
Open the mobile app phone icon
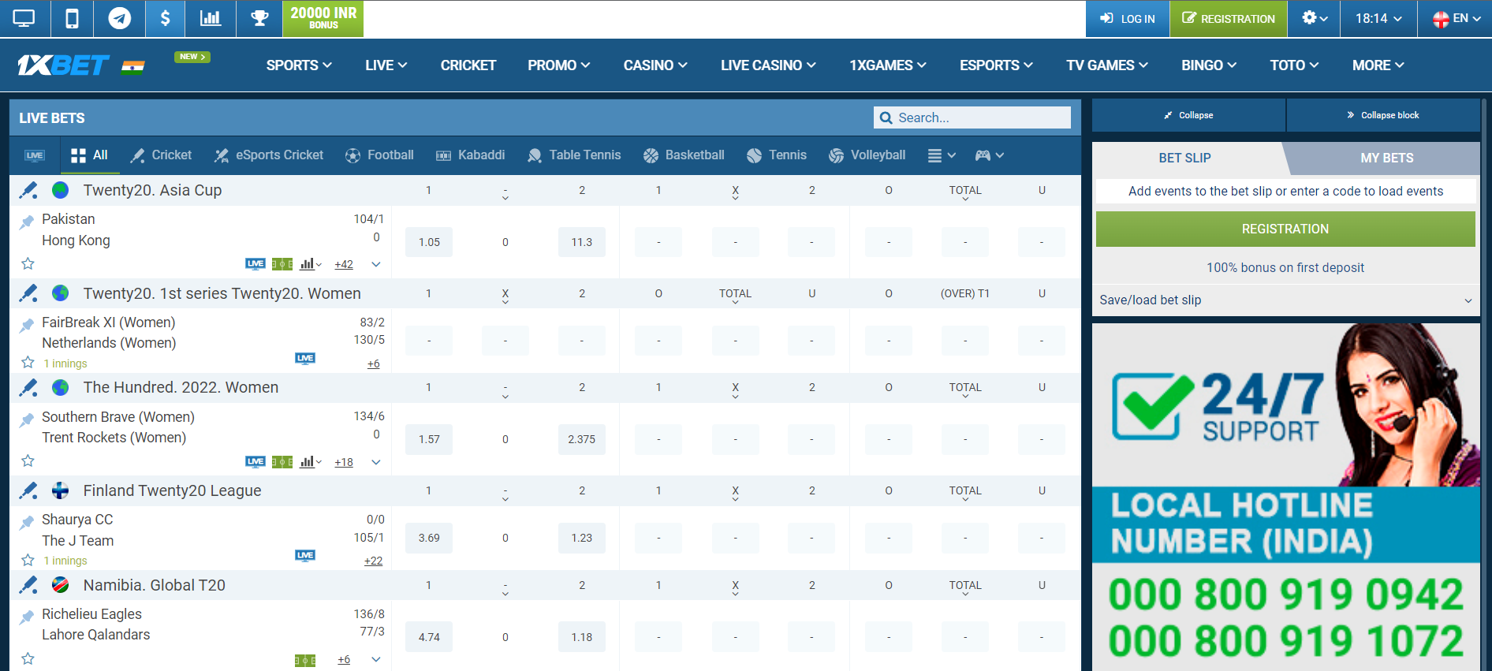point(72,18)
